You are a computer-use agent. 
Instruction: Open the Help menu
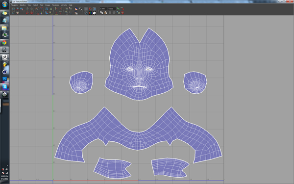[x=71, y=5]
